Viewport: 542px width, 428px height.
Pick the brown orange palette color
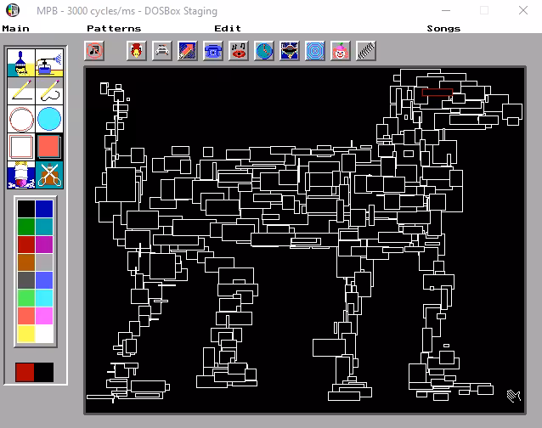pyautogui.click(x=26, y=262)
